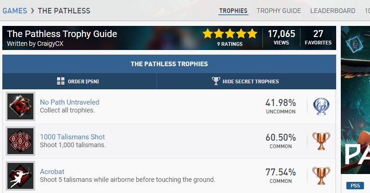Open the No Path Untraveled trophy link
The height and width of the screenshot is (193, 370).
70,102
